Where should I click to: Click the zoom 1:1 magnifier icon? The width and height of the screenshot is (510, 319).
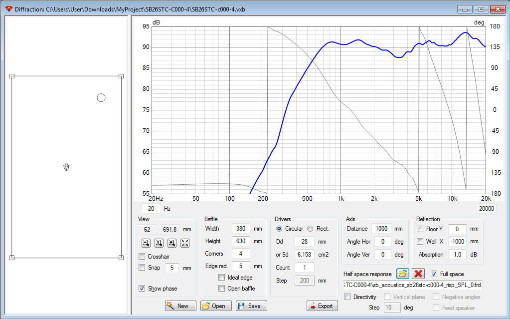(159, 243)
